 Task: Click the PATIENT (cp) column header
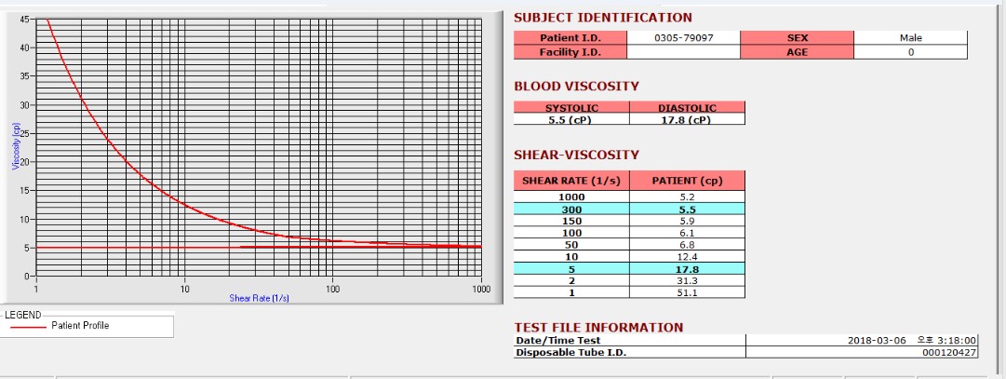pos(687,181)
